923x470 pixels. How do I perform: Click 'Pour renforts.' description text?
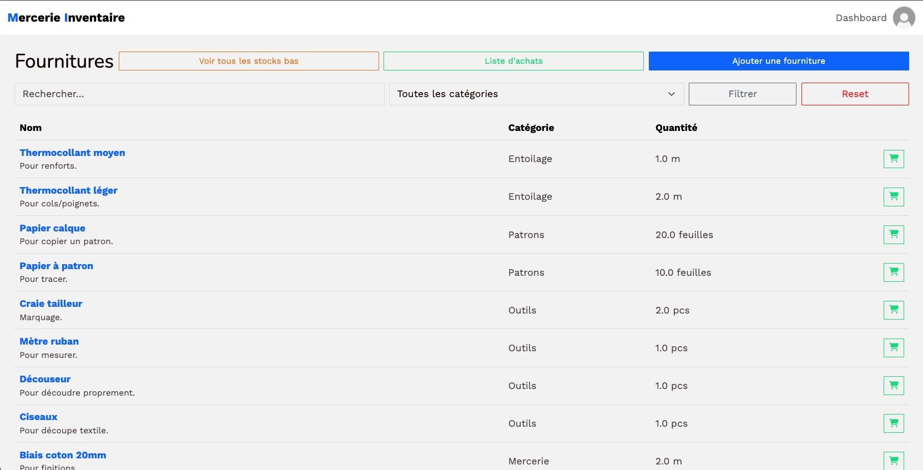tap(48, 166)
